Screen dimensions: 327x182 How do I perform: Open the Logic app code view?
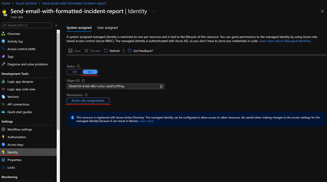point(21,89)
